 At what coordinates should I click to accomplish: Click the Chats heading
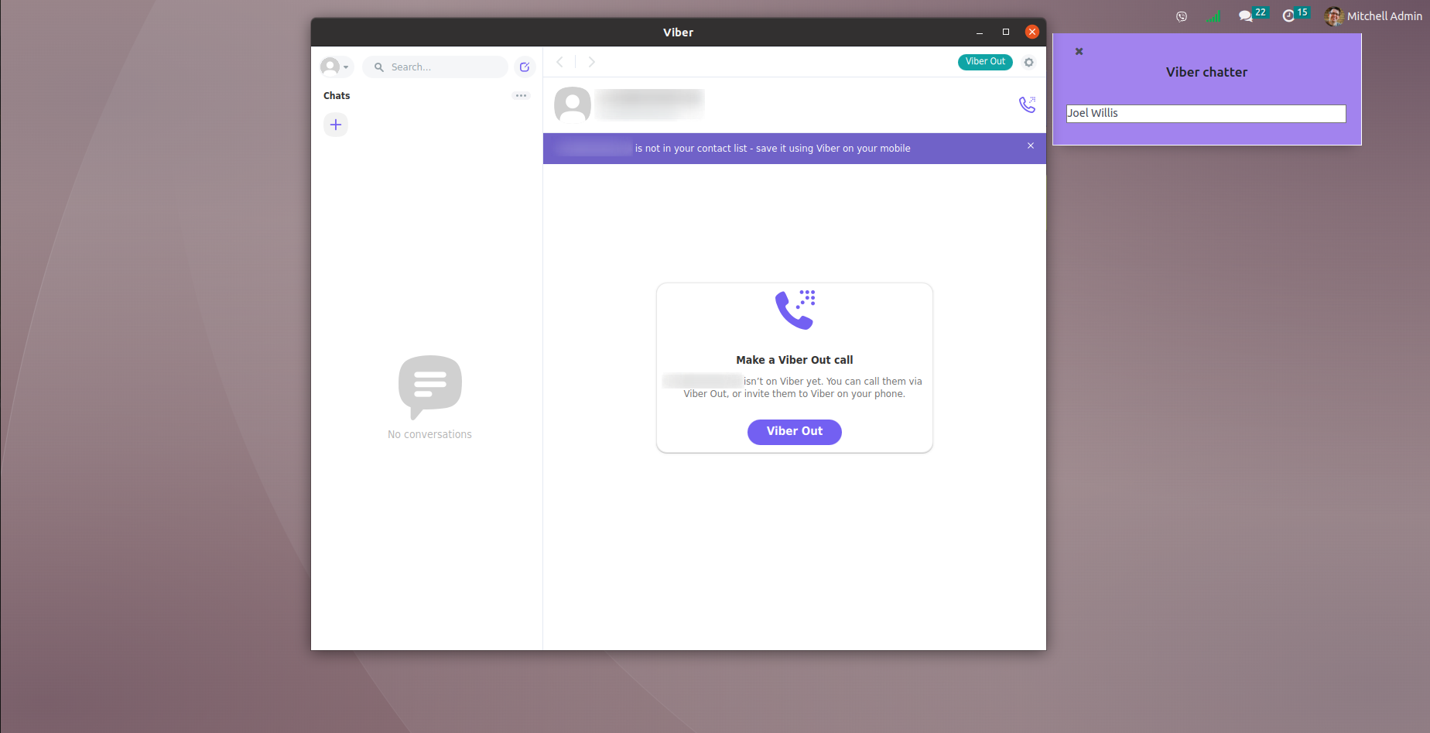point(337,96)
